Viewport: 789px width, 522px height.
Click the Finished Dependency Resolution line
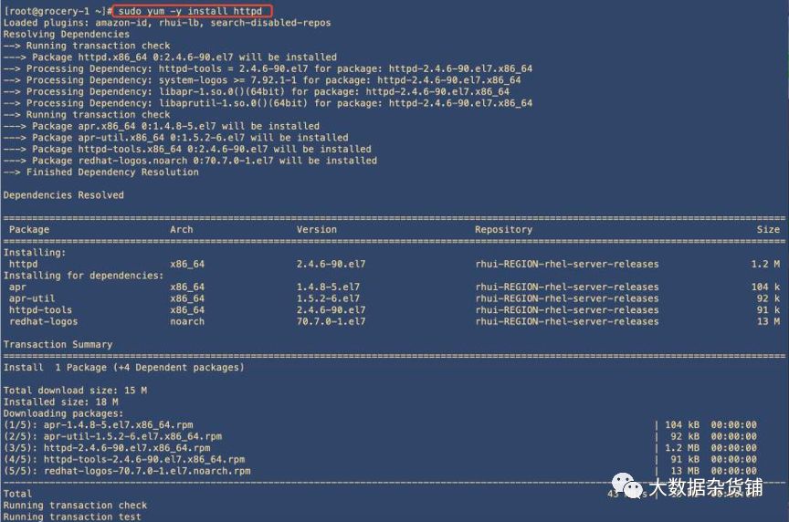point(100,172)
